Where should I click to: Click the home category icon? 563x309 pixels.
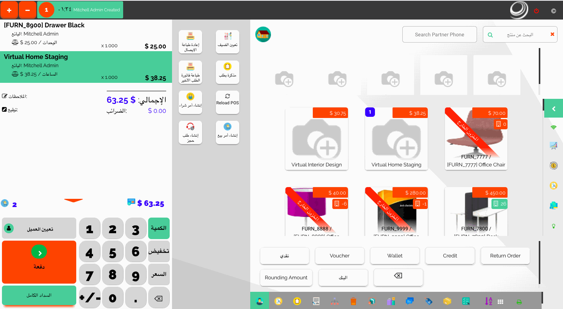click(x=263, y=34)
